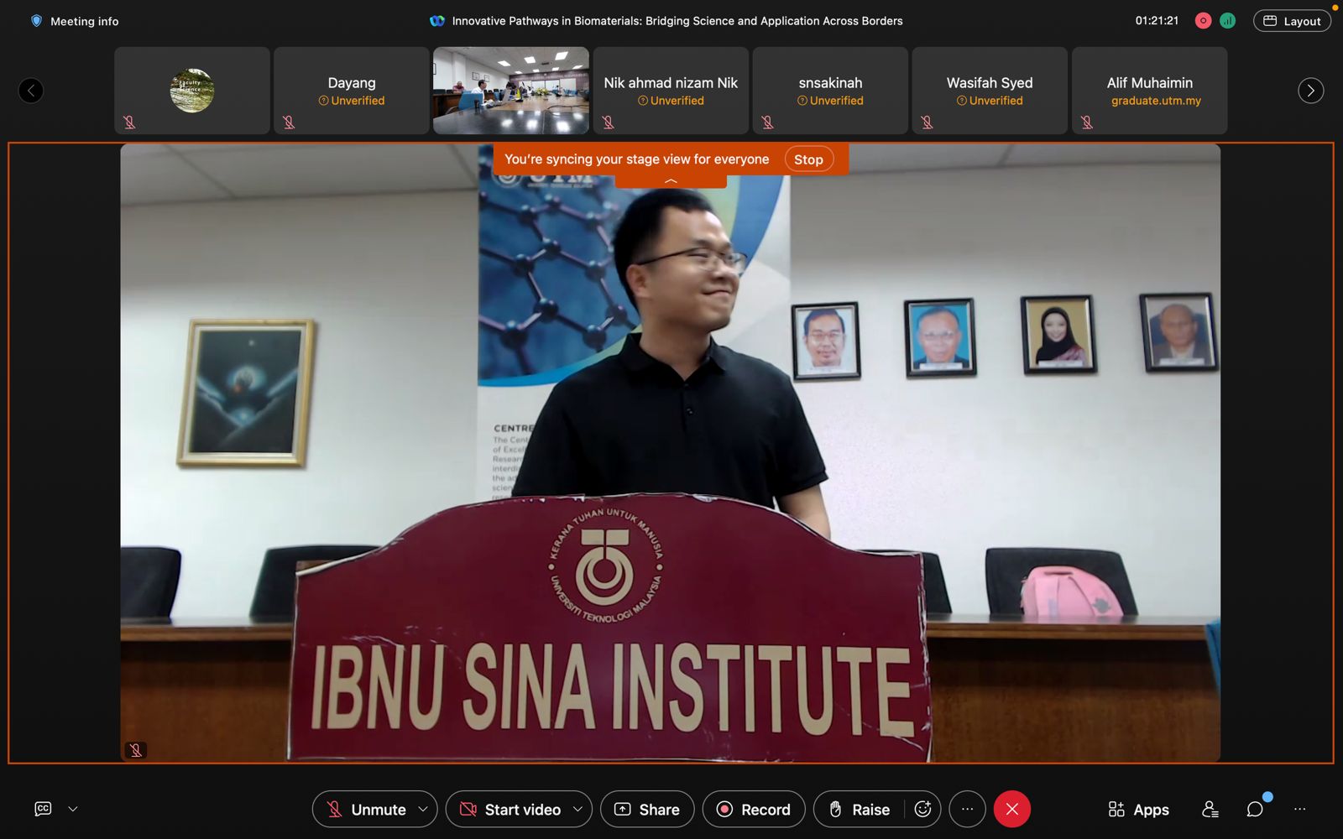Select Wasifah Syed participant tile
Viewport: 1343px width, 839px height.
pos(990,91)
